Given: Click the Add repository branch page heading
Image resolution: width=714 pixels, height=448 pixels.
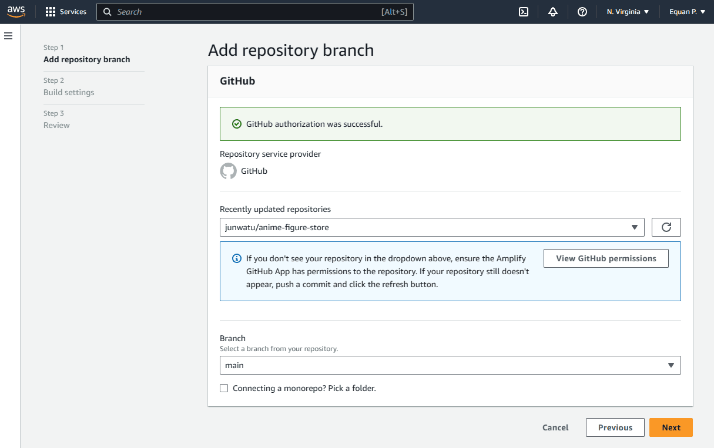Looking at the screenshot, I should pos(291,50).
